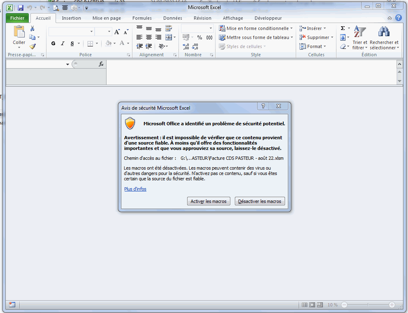Align text to bottom
The height and width of the screenshot is (313, 408).
point(158,29)
